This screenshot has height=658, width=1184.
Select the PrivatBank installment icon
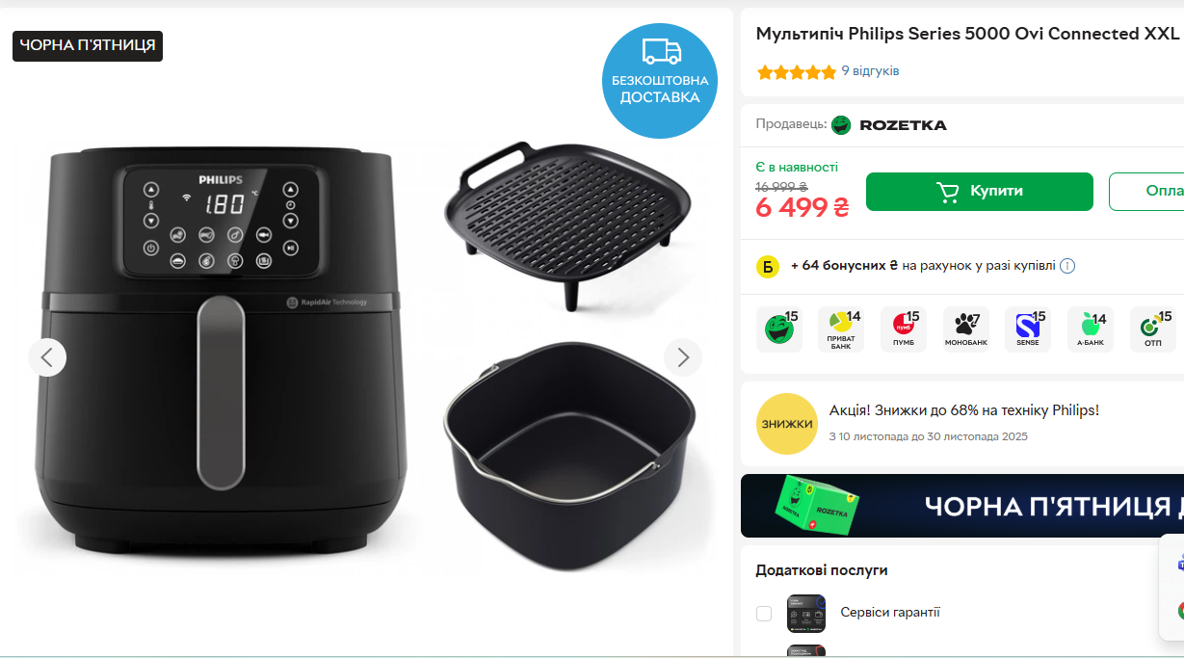841,329
